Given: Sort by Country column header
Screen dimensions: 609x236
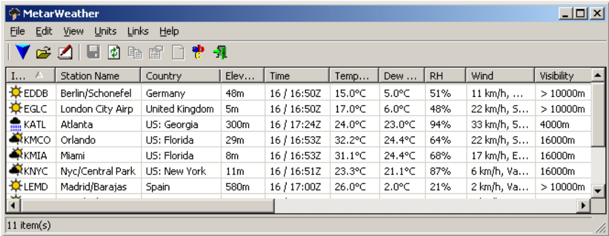Looking at the screenshot, I should point(181,76).
